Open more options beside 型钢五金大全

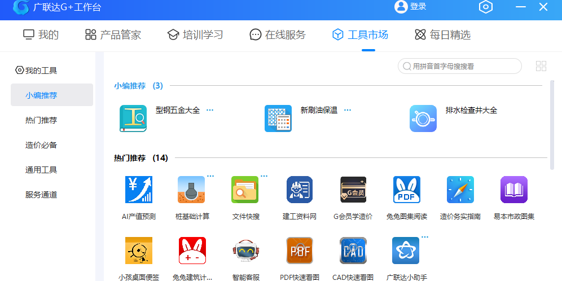click(x=210, y=110)
